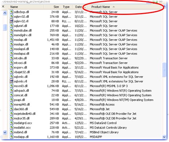
Task: Click the msmdcube.dll file icon
Action: [12, 30]
